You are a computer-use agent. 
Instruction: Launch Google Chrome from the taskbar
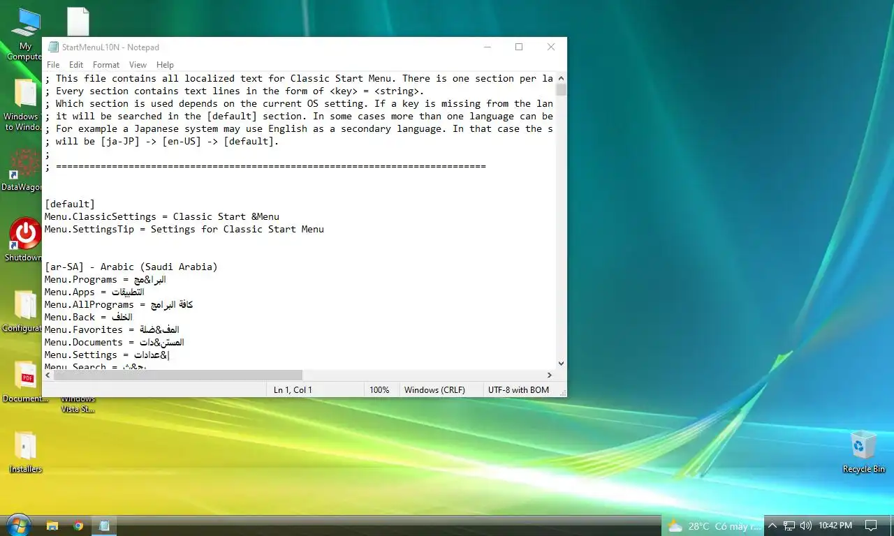tap(78, 526)
